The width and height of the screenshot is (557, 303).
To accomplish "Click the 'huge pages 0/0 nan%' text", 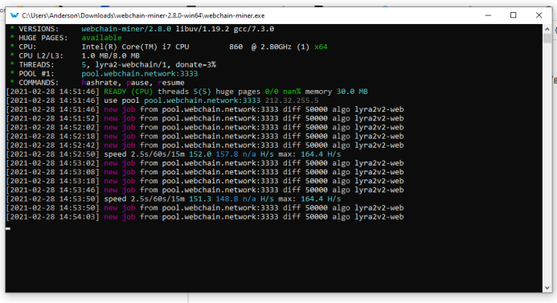I will click(x=258, y=92).
